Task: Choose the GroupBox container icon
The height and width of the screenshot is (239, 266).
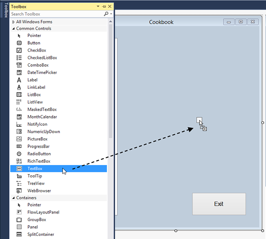Action: point(19,220)
